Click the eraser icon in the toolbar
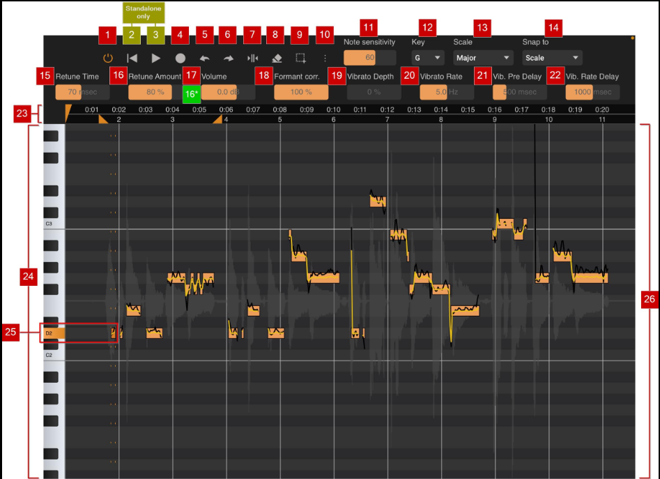Viewport: 660px width, 479px height. click(275, 58)
